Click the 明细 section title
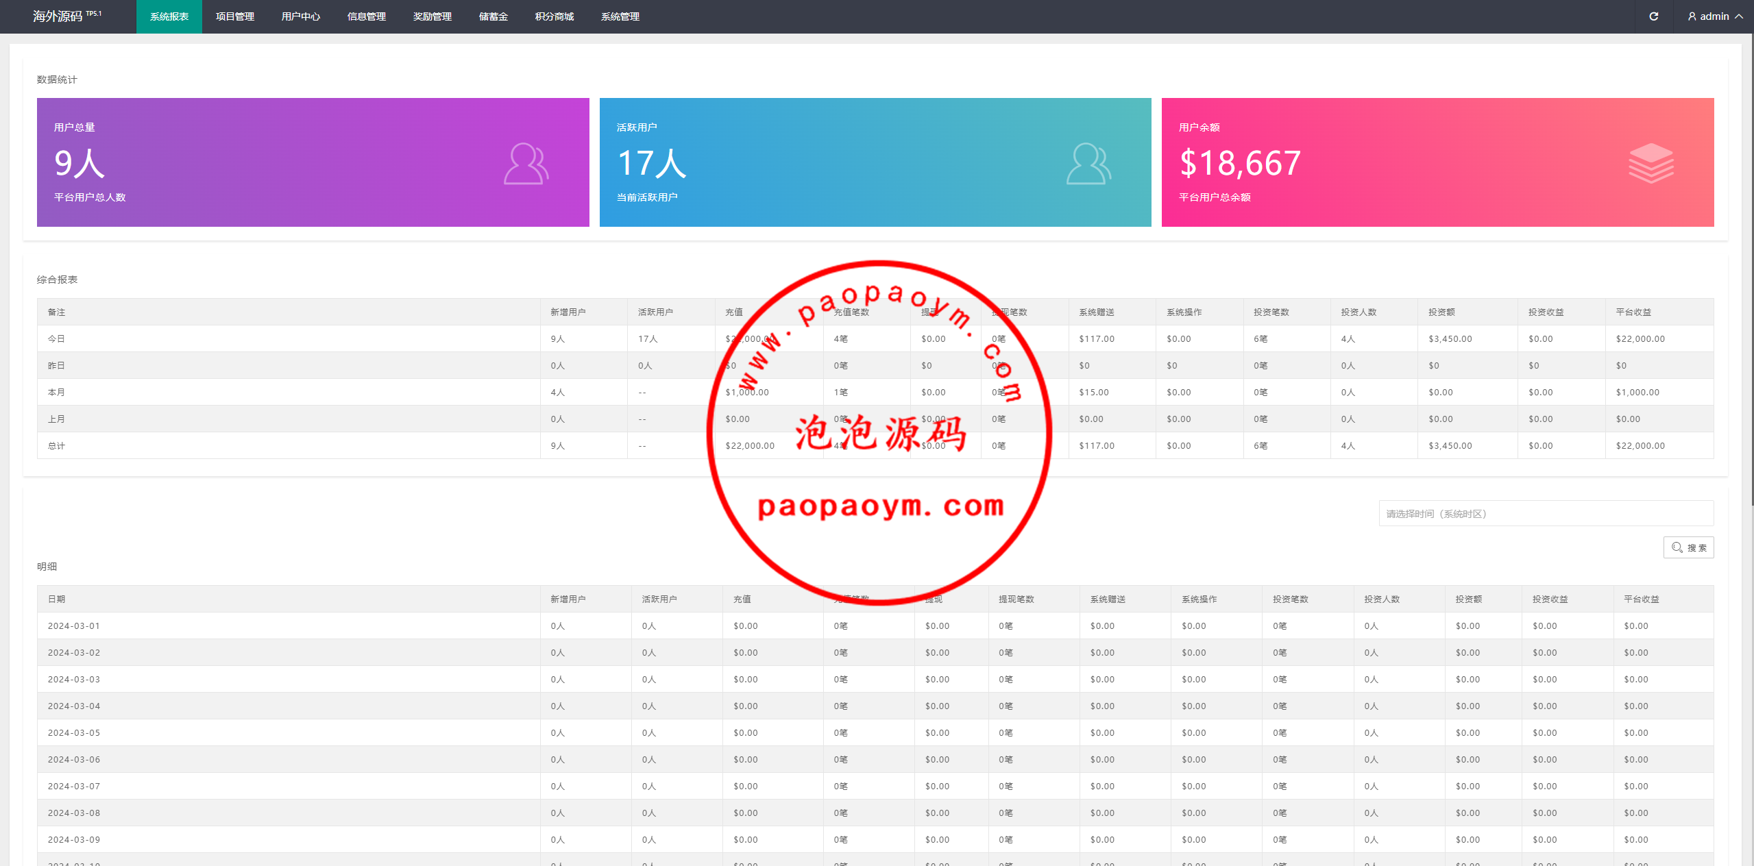 (47, 567)
